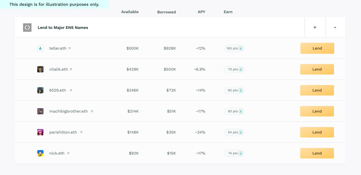Click vitalik.eth's profile avatar
The width and height of the screenshot is (361, 175).
40,69
